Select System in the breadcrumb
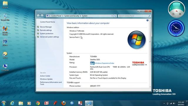 pos(85,16)
